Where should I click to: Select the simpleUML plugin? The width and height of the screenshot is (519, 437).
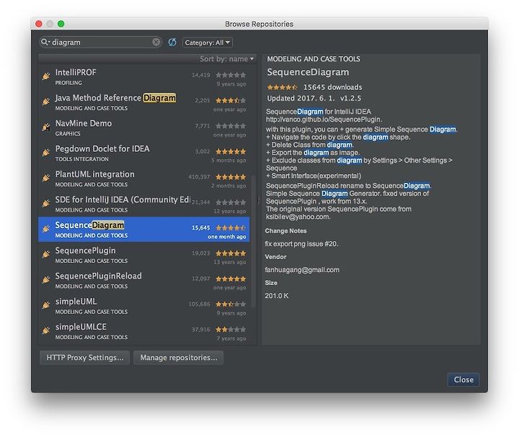144,306
